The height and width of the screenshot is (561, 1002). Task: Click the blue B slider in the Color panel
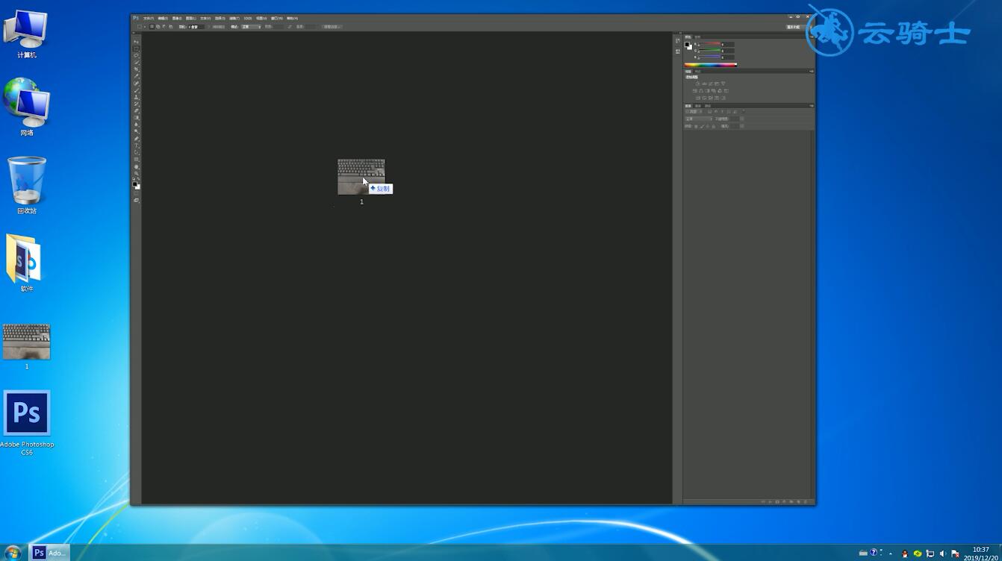(x=709, y=57)
